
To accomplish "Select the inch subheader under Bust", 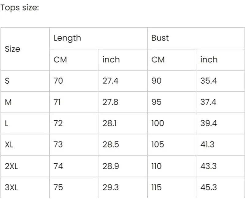I will (220, 60).
